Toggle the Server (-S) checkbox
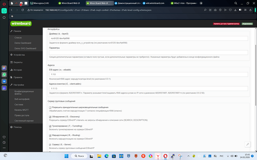Image resolution: width=257 pixels, height=160 pixels. (50, 145)
